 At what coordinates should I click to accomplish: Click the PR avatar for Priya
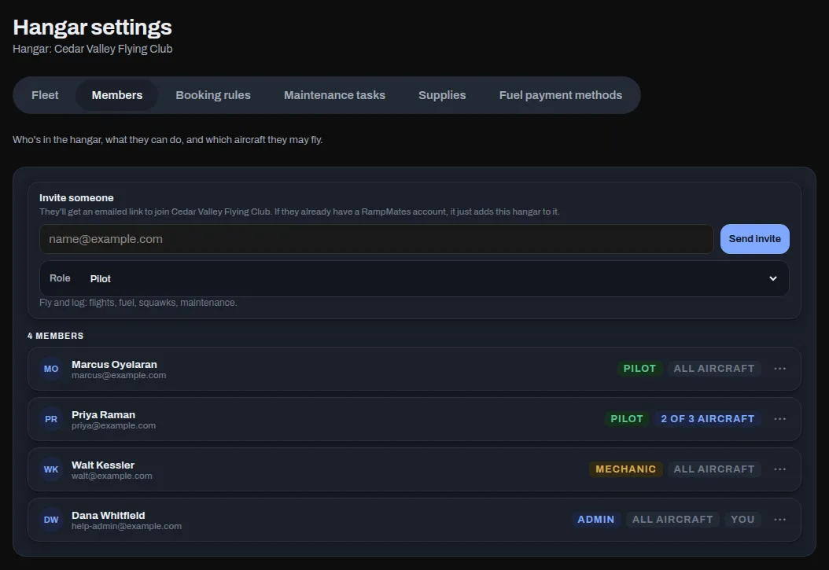[x=51, y=419]
